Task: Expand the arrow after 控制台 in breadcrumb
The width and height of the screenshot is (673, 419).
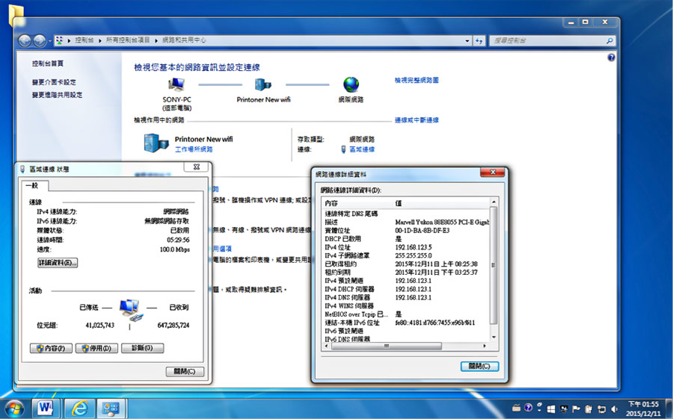Action: click(99, 40)
